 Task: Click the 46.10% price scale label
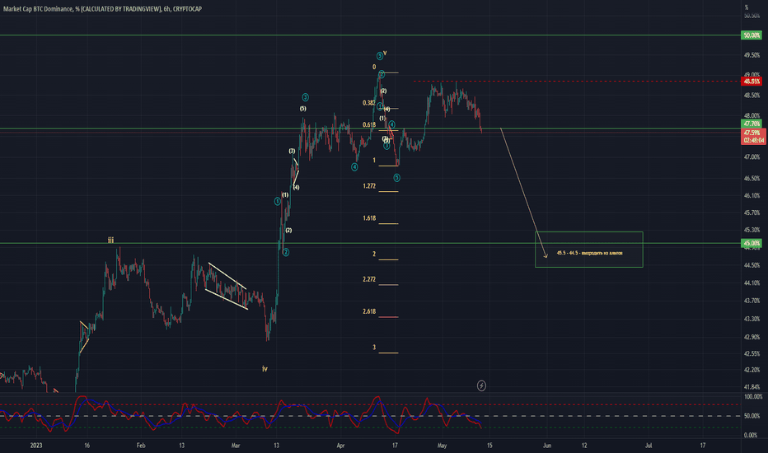pyautogui.click(x=752, y=195)
